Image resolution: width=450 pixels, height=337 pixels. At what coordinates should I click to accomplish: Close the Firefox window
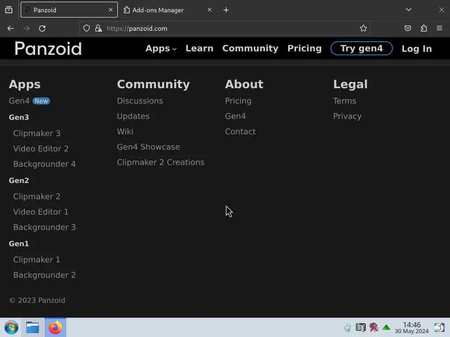(x=441, y=10)
